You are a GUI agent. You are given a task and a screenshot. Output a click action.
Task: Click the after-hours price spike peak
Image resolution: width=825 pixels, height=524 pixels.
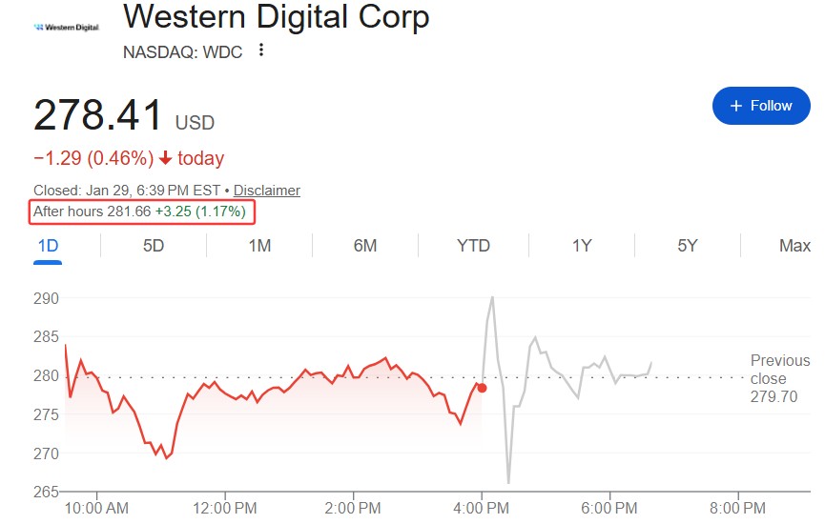(x=492, y=297)
